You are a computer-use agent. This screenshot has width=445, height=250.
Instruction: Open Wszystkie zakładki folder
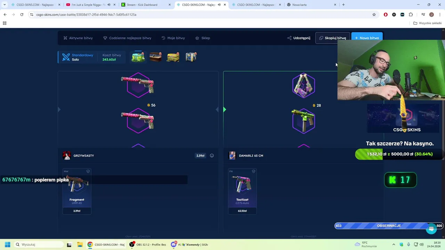pyautogui.click(x=428, y=23)
